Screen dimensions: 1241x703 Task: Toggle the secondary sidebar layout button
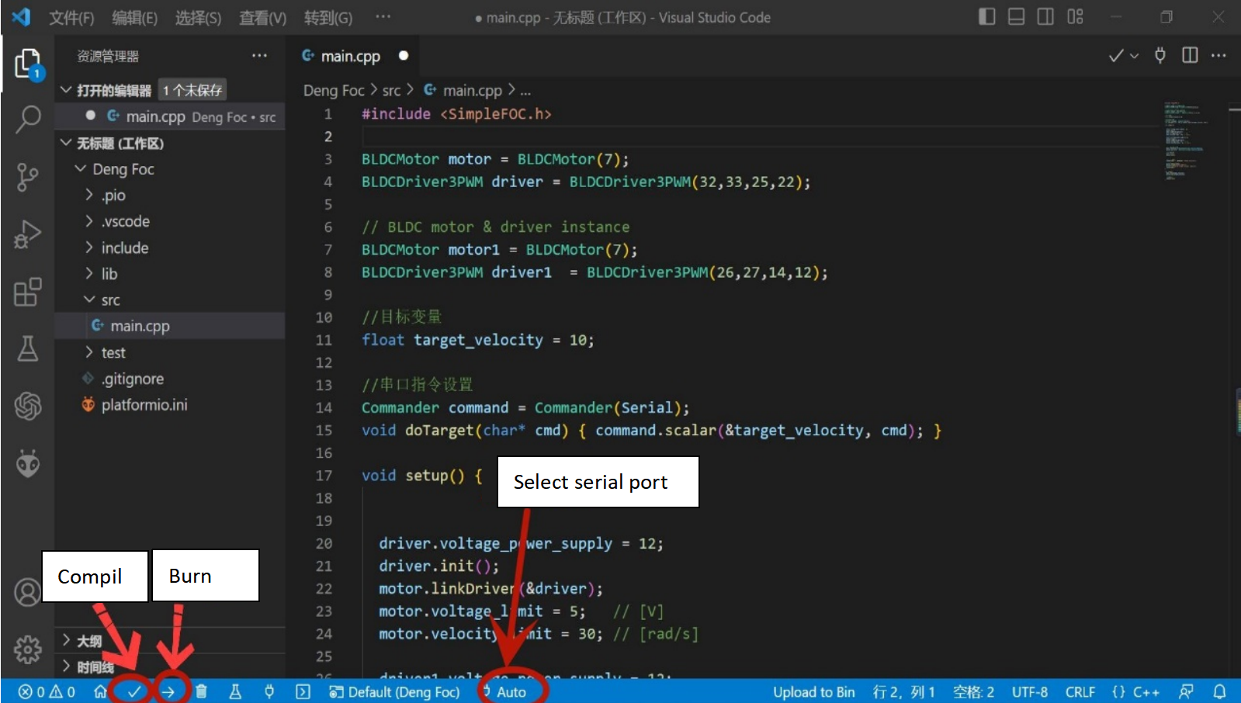[1045, 16]
